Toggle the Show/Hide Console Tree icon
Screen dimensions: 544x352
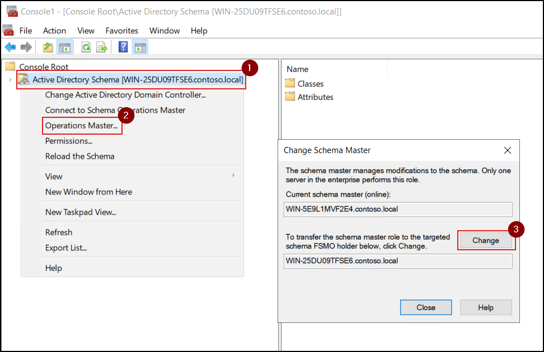(64, 47)
